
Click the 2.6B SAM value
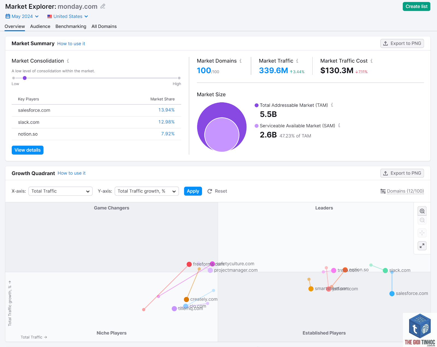[268, 135]
